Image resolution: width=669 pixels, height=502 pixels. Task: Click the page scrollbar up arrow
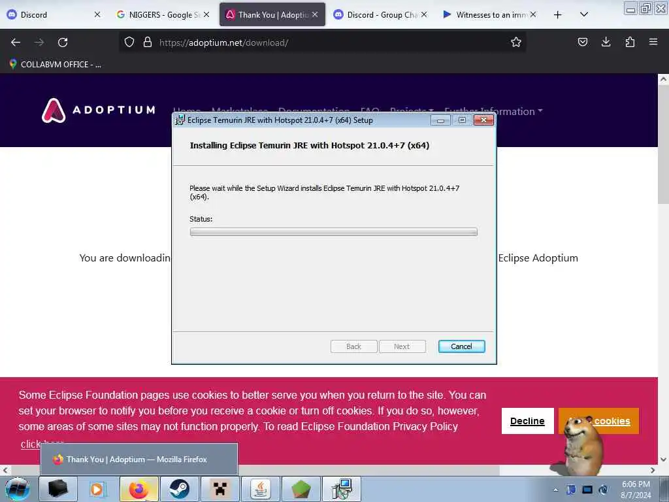pyautogui.click(x=663, y=79)
